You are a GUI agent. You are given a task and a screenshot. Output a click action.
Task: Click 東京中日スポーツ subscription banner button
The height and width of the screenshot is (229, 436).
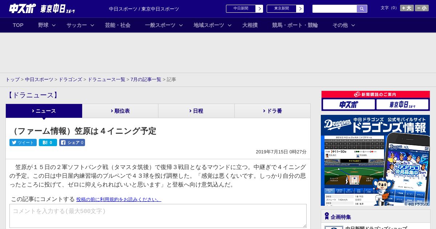pyautogui.click(x=402, y=104)
